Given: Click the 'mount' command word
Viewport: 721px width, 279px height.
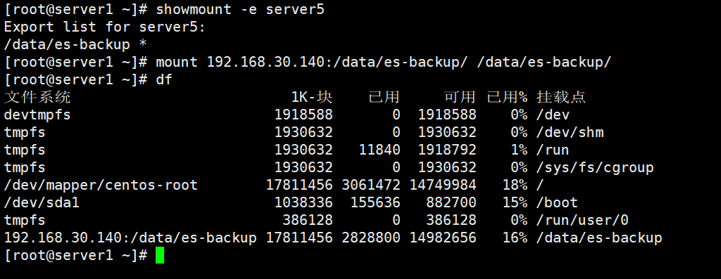Looking at the screenshot, I should pyautogui.click(x=177, y=62).
